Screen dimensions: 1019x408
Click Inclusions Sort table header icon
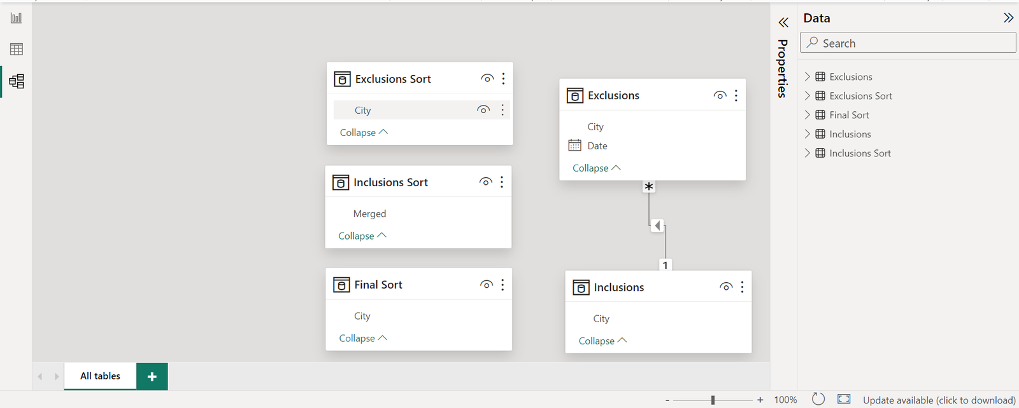tap(341, 182)
